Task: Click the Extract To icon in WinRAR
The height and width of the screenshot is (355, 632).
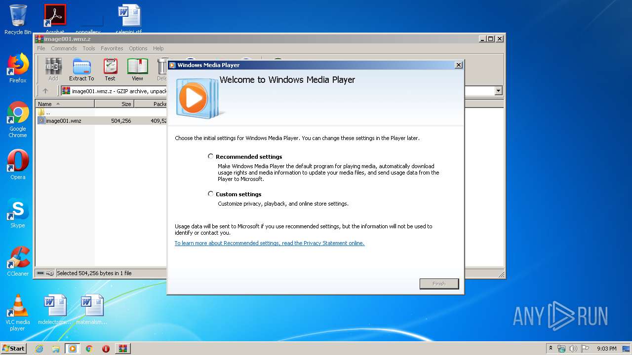Action: pos(81,70)
